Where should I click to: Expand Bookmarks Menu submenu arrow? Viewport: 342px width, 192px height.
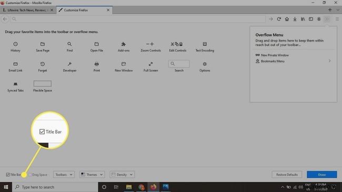329,61
